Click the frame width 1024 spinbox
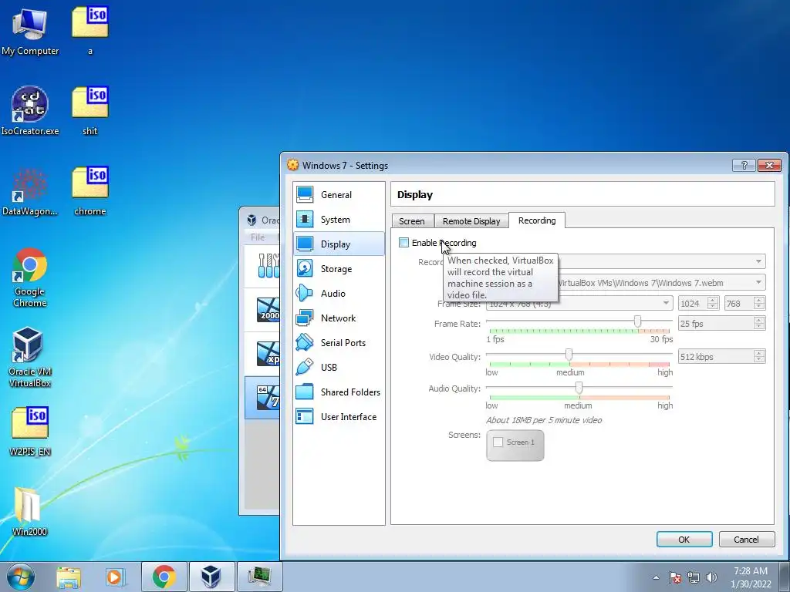The image size is (790, 592). [x=698, y=303]
